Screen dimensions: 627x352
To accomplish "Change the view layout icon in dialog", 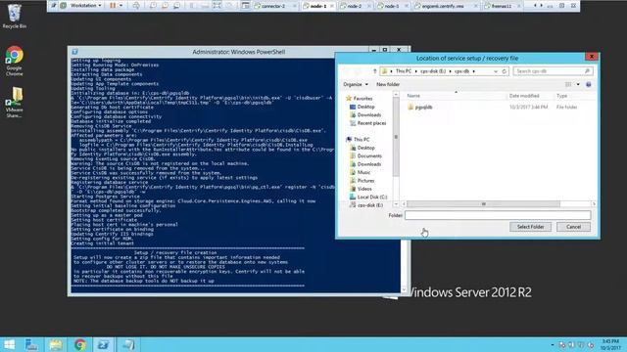I will 568,85.
